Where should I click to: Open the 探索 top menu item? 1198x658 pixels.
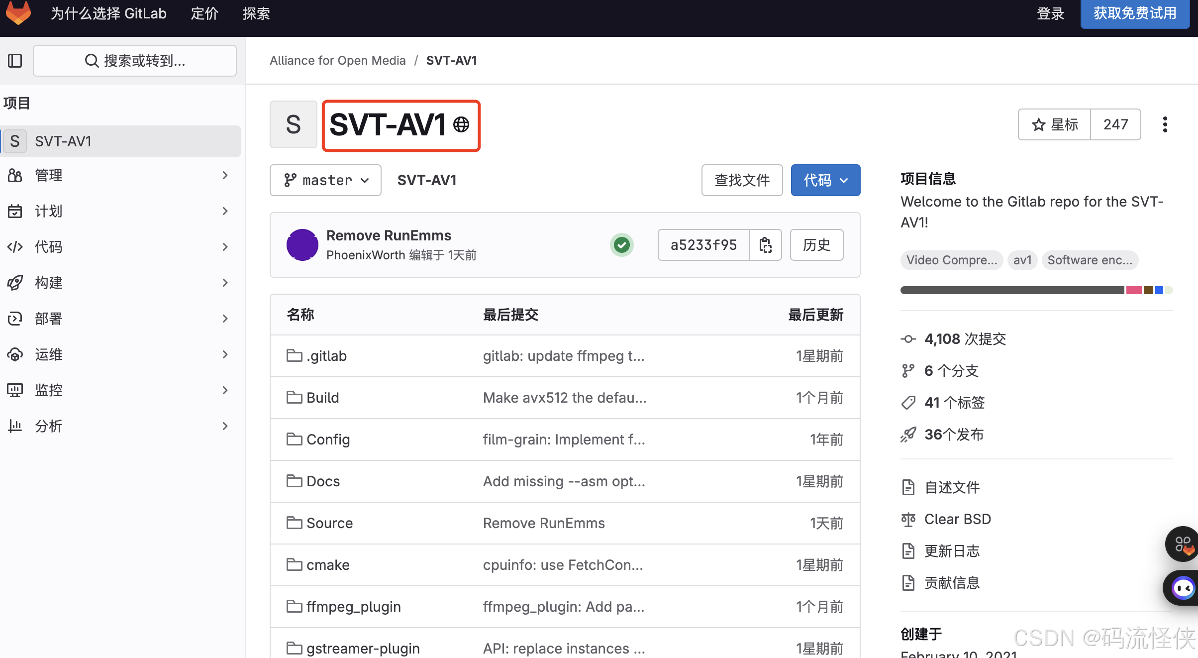[x=256, y=13]
